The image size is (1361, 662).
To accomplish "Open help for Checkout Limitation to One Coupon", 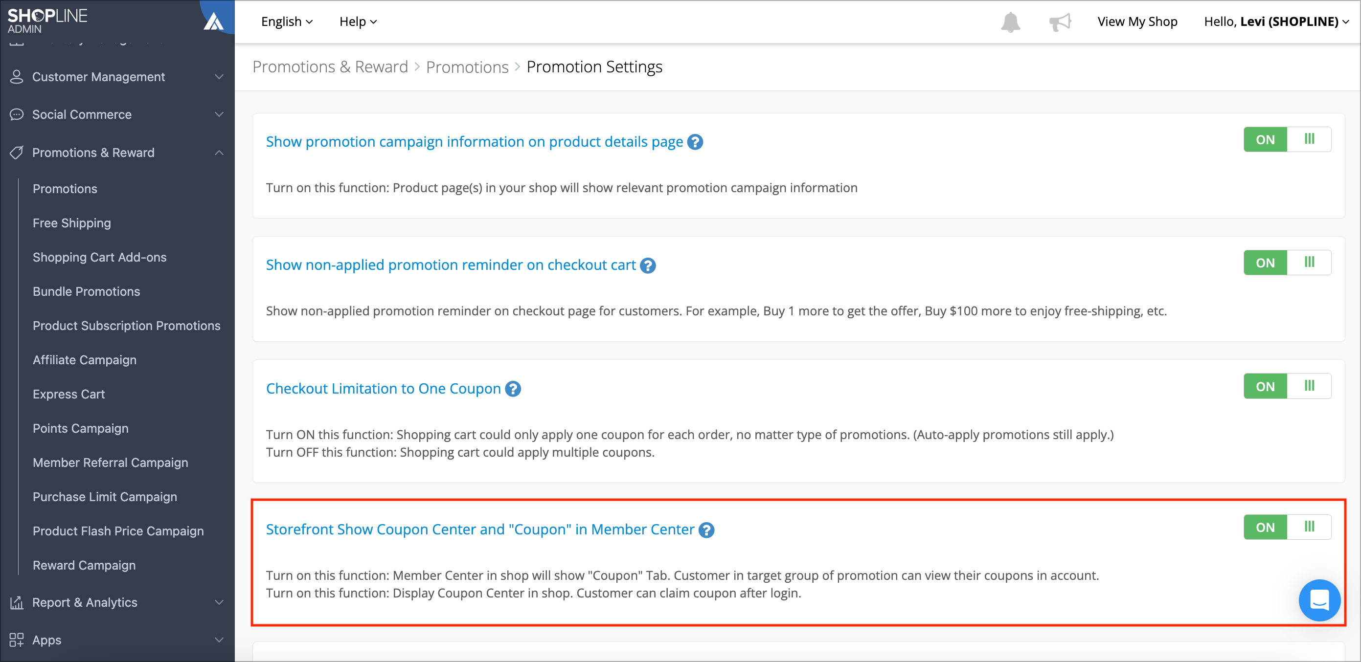I will pyautogui.click(x=513, y=389).
